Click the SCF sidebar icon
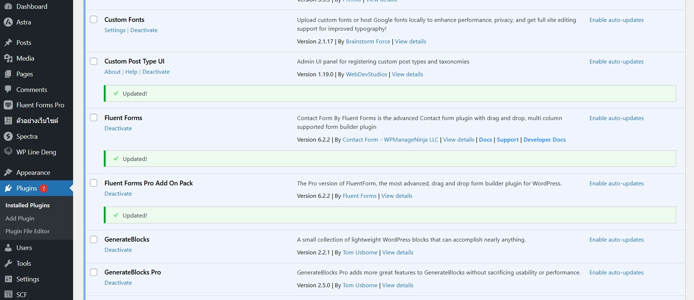The width and height of the screenshot is (694, 300). [x=8, y=295]
